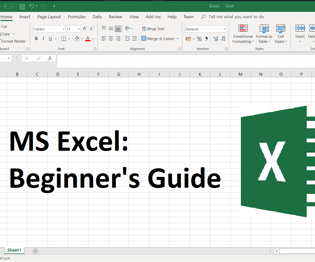Screen dimensions: 315x262
Task: Open the Copy dropdown arrow
Action: coord(13,34)
